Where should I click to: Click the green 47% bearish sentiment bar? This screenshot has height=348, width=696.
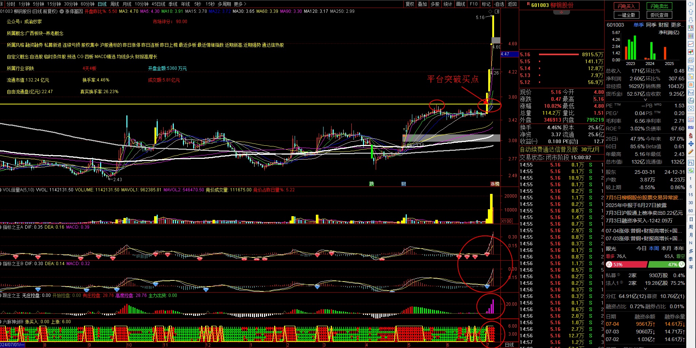[x=666, y=264]
